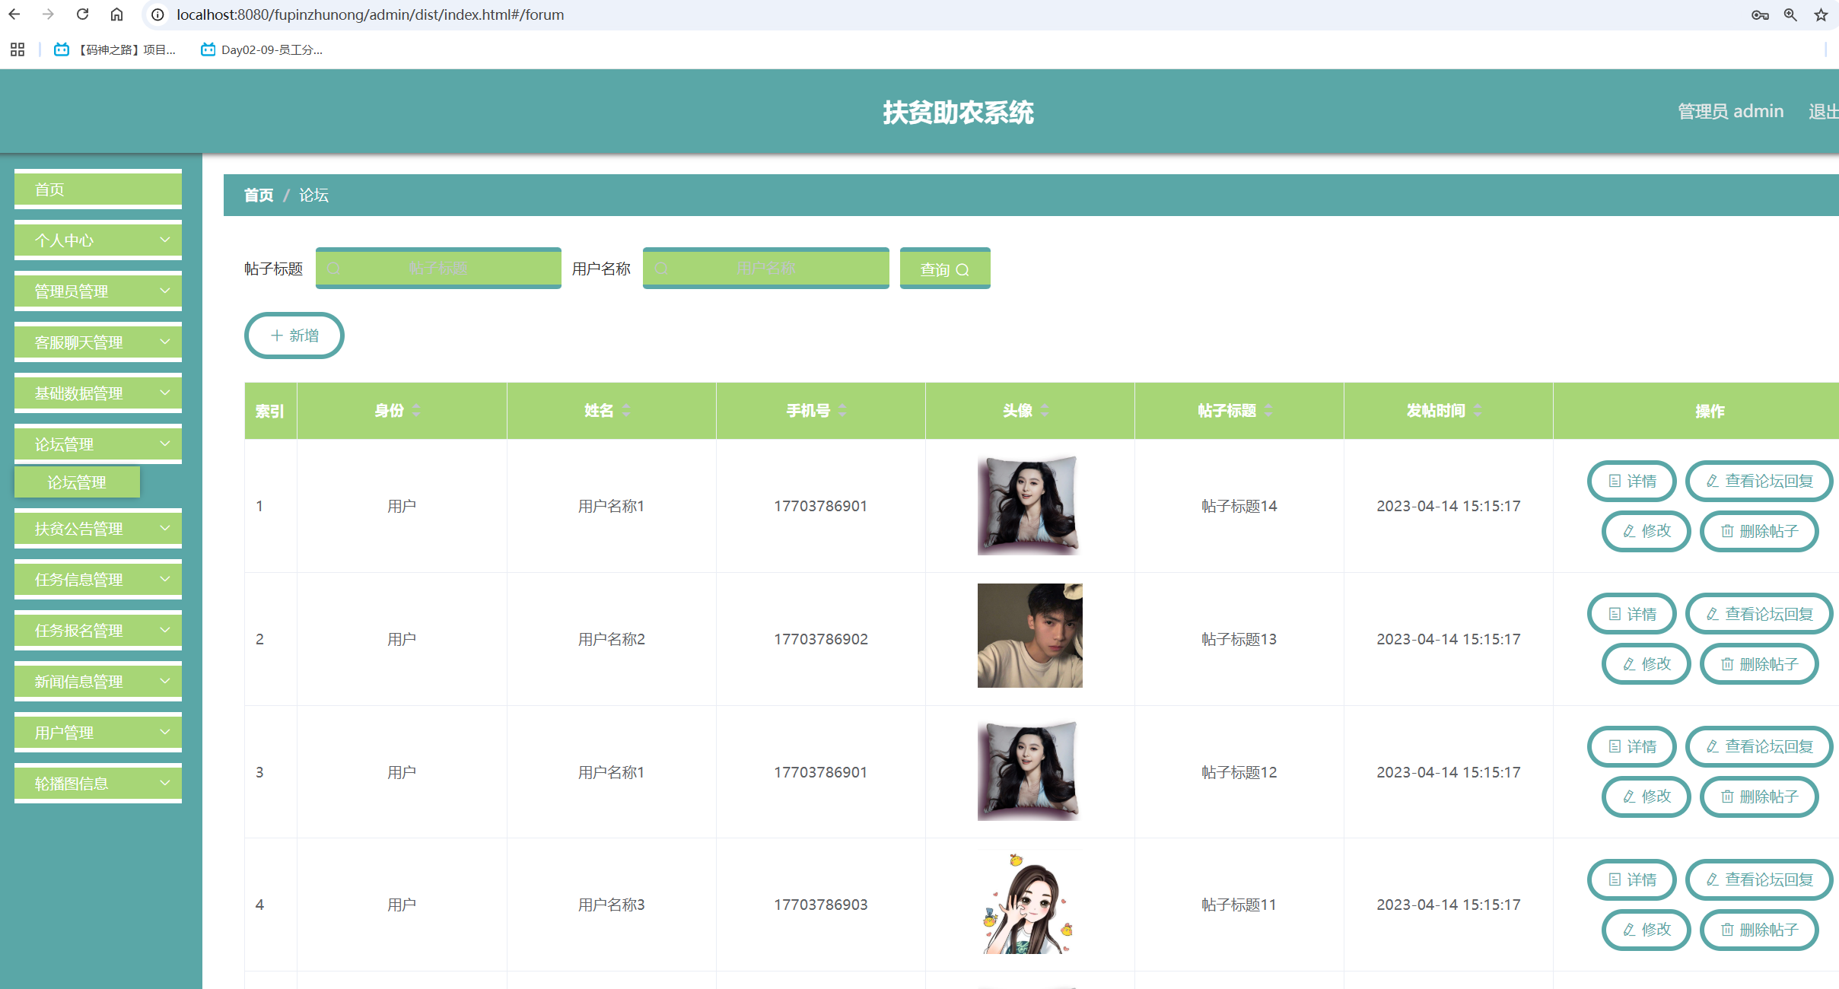Image resolution: width=1839 pixels, height=989 pixels.
Task: Click the 新增 add button
Action: click(294, 335)
